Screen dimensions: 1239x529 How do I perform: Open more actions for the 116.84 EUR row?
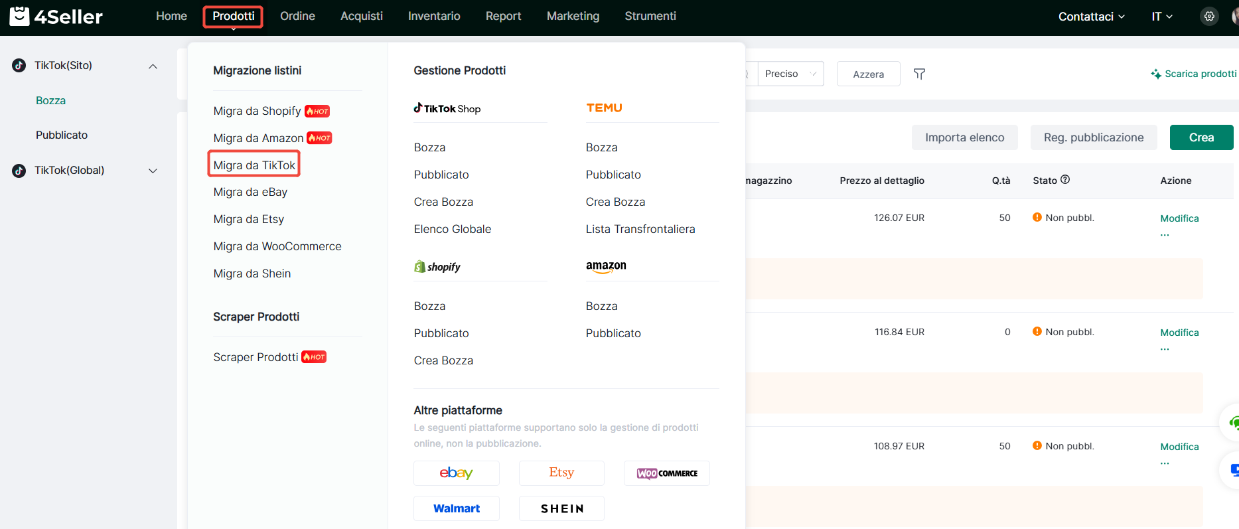pos(1165,349)
